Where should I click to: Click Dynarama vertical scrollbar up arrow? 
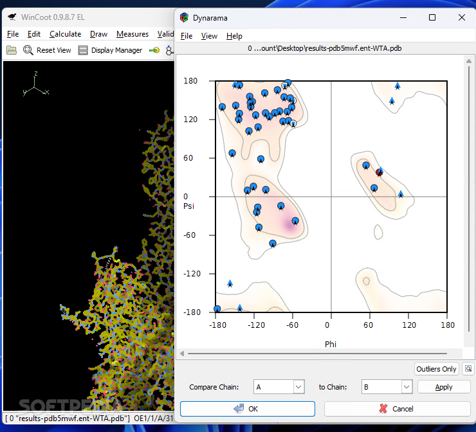point(469,61)
